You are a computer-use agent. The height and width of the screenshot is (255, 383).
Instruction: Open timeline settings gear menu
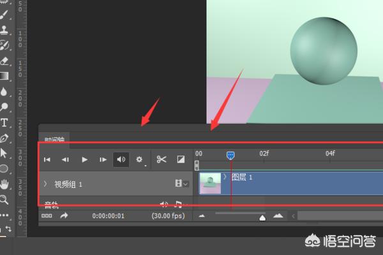[139, 159]
